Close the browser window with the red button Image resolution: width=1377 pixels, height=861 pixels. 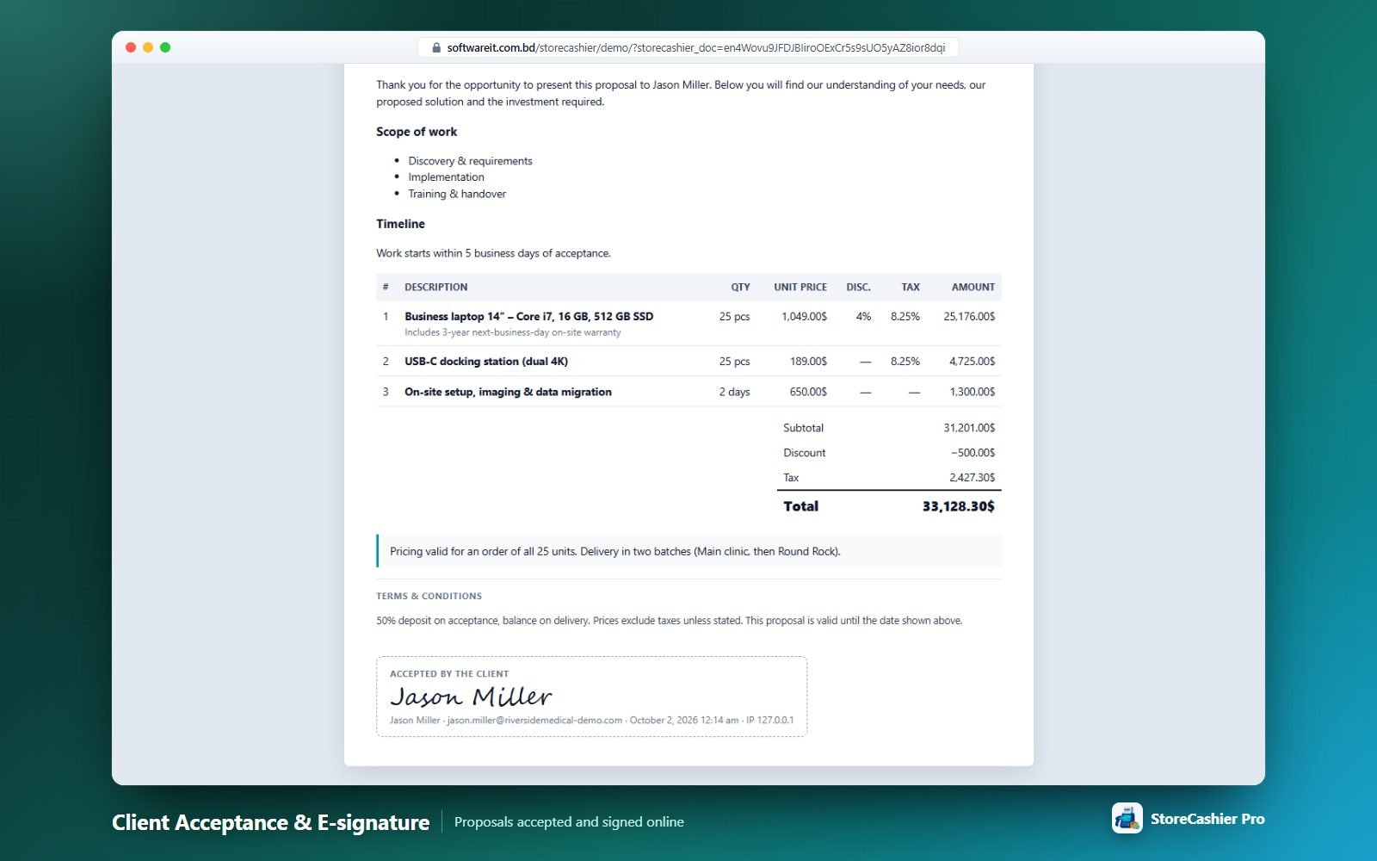131,47
